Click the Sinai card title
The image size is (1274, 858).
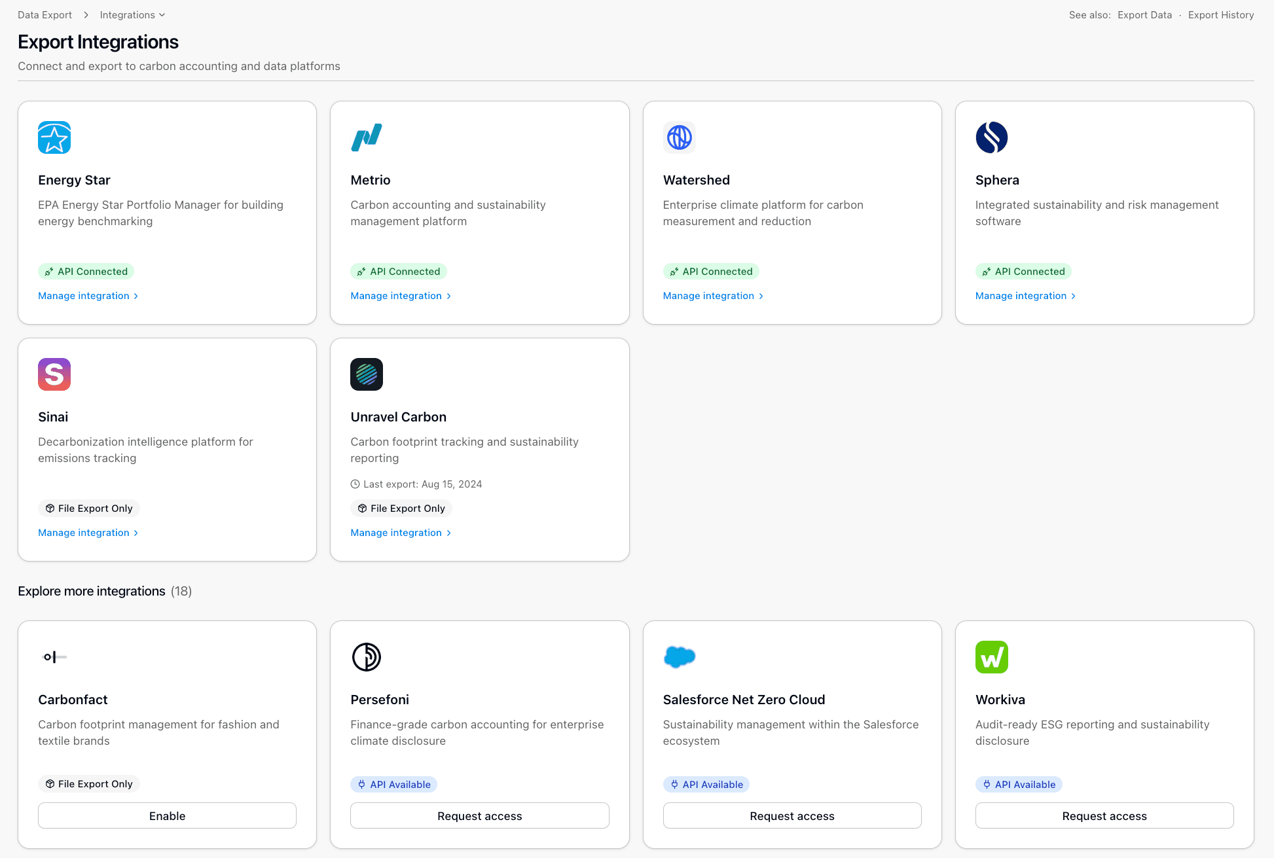pyautogui.click(x=53, y=417)
